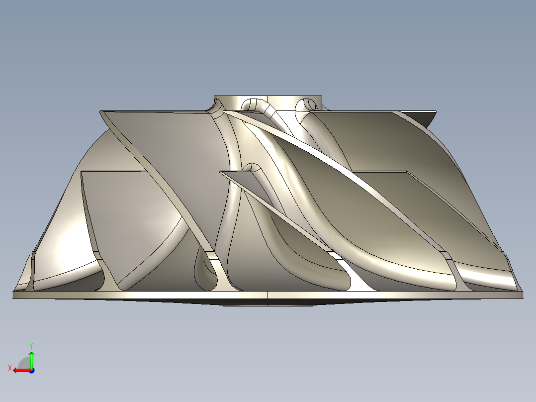Screen dimensions: 536x402
Task: Select the impeller's flat base plate edge
Action: click(268, 295)
